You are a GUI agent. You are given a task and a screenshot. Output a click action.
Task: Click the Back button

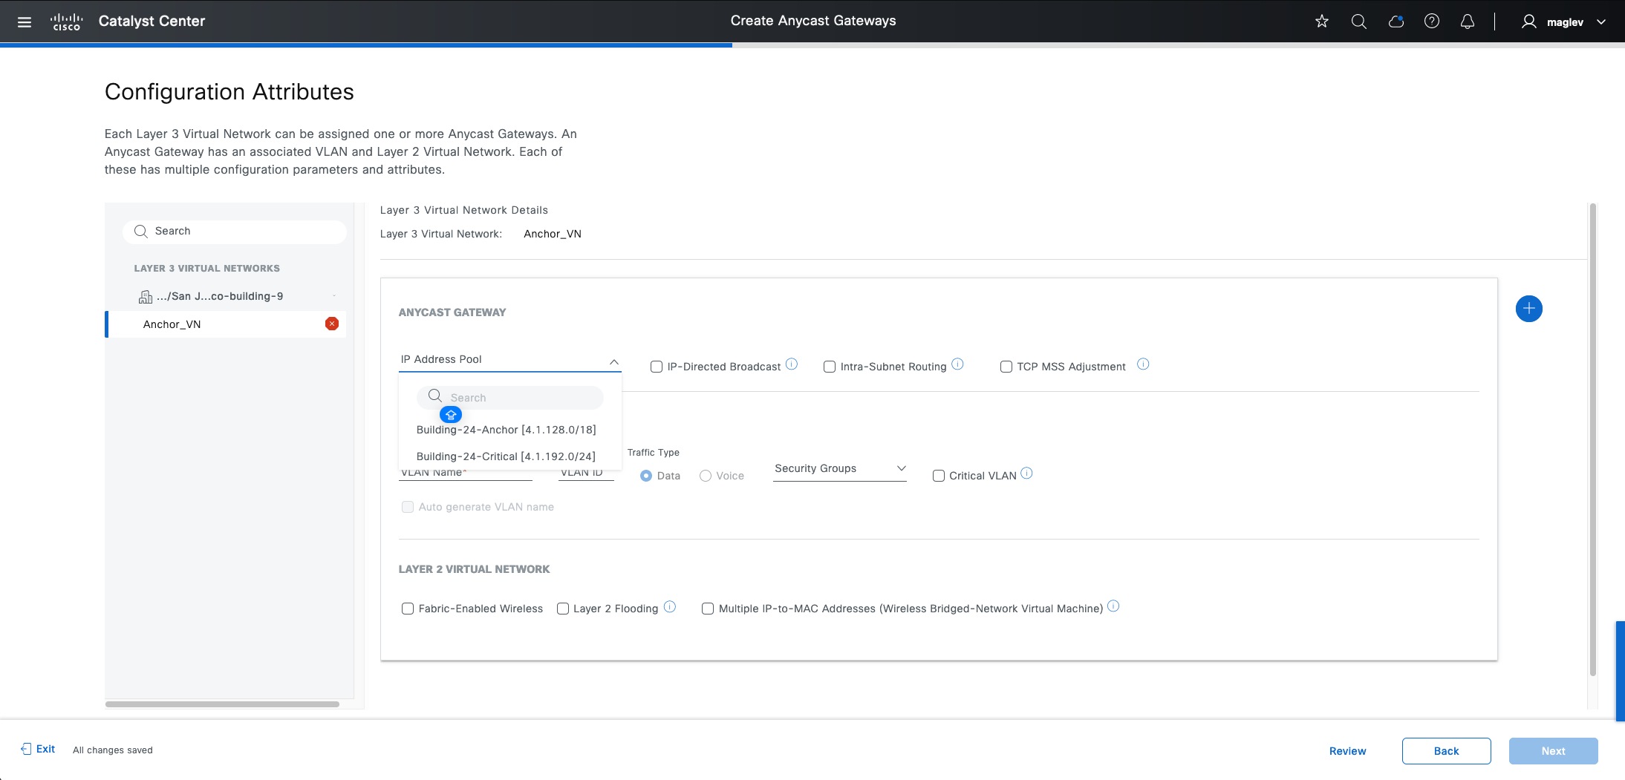coord(1446,751)
